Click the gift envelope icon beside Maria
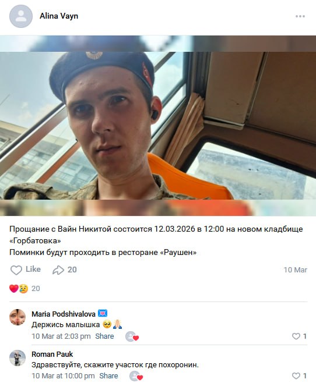This screenshot has width=316, height=383. 103,313
